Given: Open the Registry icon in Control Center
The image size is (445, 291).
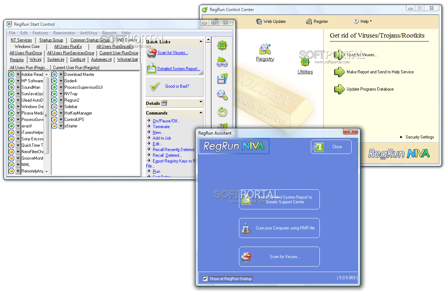Looking at the screenshot, I should pos(265,49).
